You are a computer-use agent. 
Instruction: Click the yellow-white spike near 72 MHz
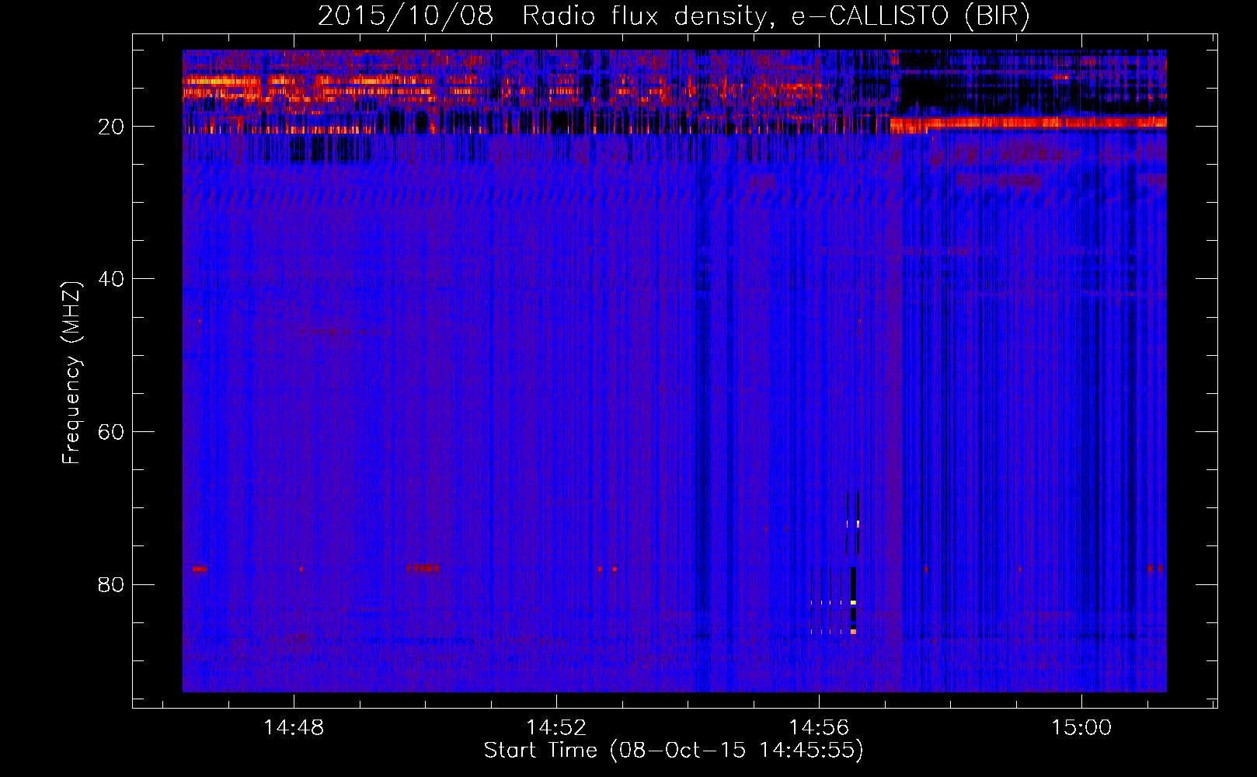[x=858, y=524]
